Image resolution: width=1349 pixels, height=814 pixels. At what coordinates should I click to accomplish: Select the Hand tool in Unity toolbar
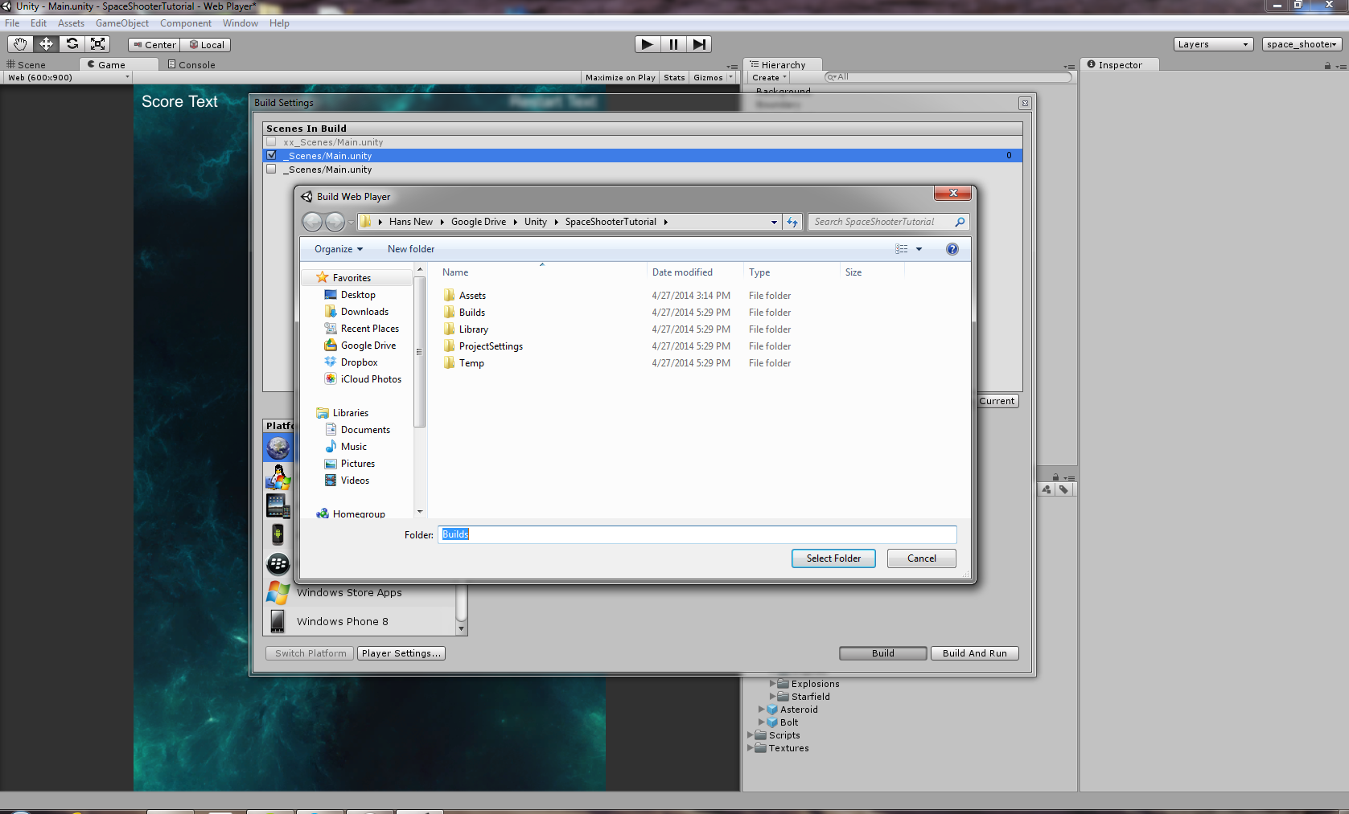20,44
